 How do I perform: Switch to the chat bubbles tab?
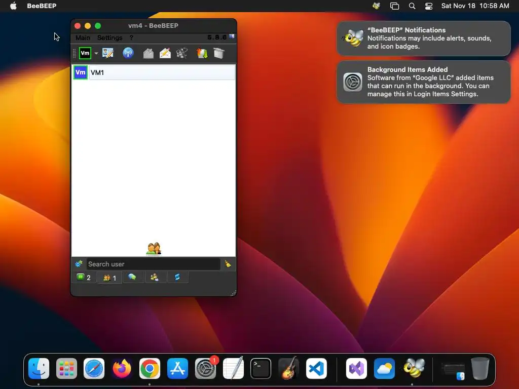132,277
